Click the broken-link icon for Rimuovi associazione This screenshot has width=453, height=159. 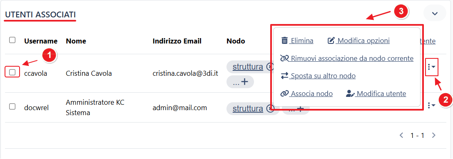[284, 58]
